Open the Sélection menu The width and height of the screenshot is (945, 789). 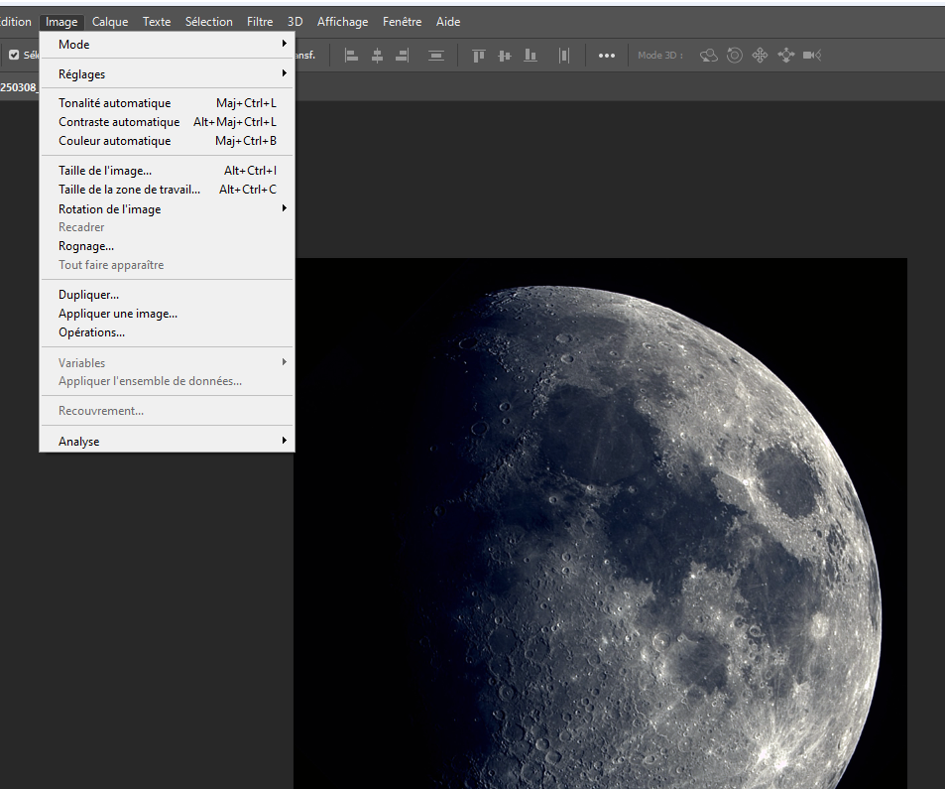[x=208, y=22]
